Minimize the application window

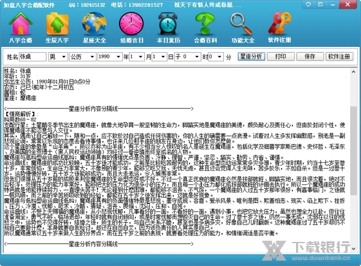[333, 4]
